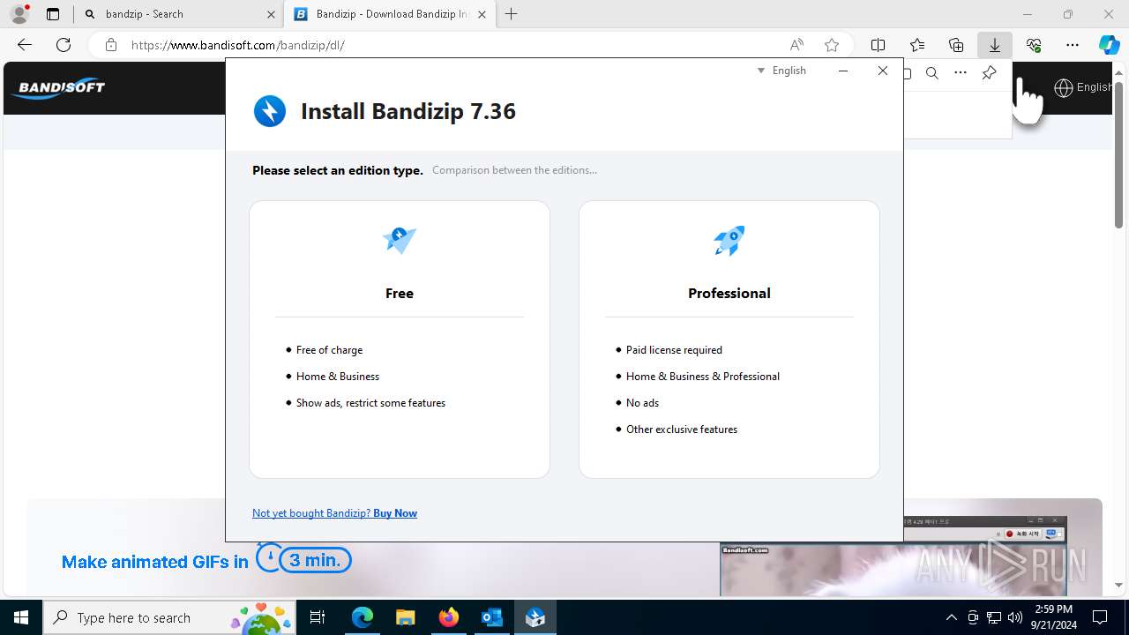This screenshot has width=1129, height=635.
Task: Open the network icon in system tray
Action: coord(994,617)
